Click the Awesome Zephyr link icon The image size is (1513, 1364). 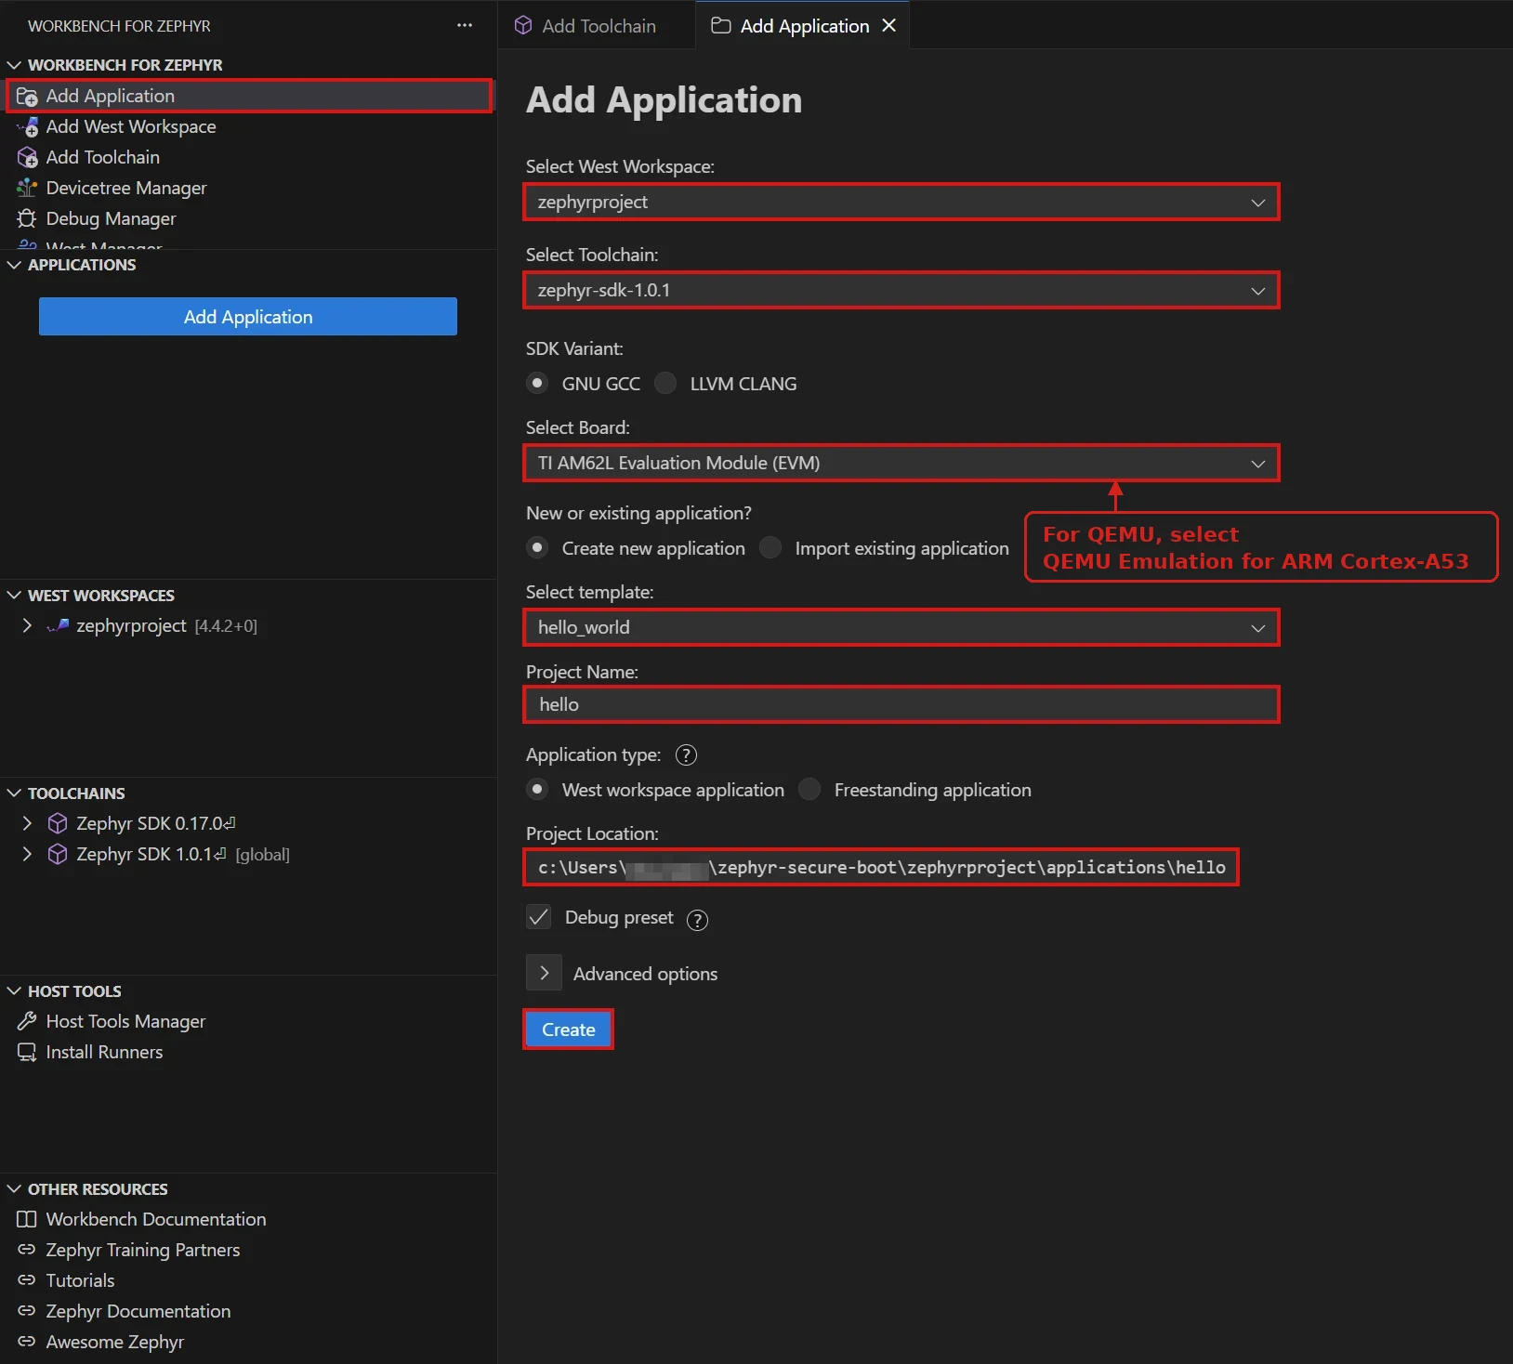point(27,1343)
